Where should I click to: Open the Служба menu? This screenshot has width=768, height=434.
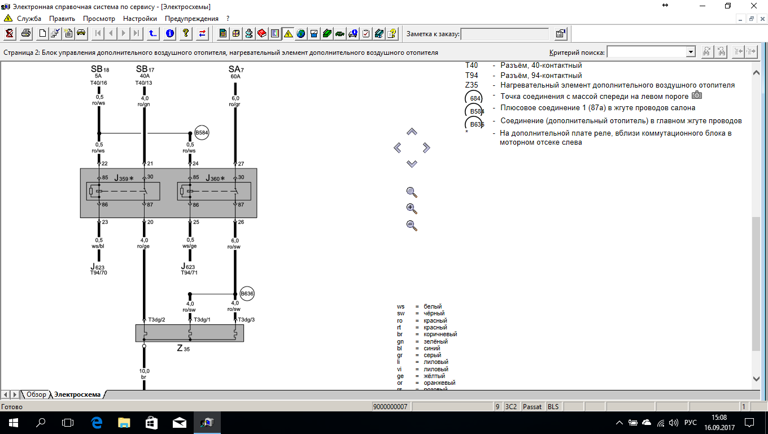pyautogui.click(x=29, y=19)
